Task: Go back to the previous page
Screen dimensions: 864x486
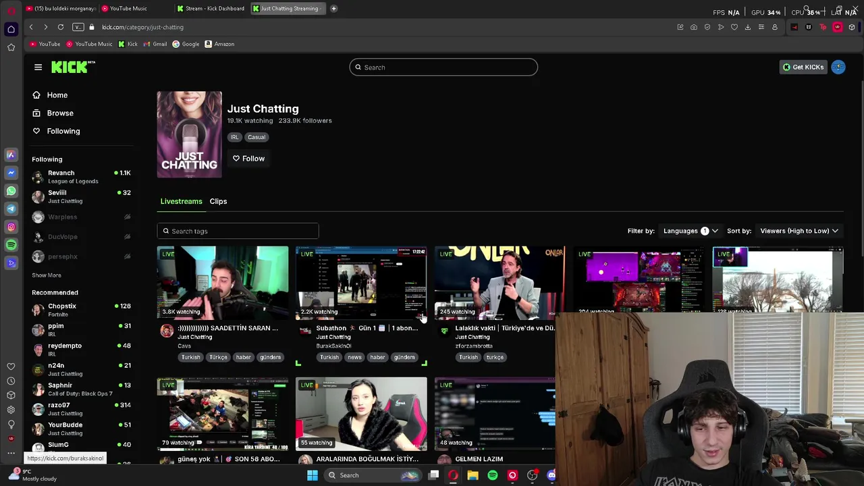Action: (31, 27)
